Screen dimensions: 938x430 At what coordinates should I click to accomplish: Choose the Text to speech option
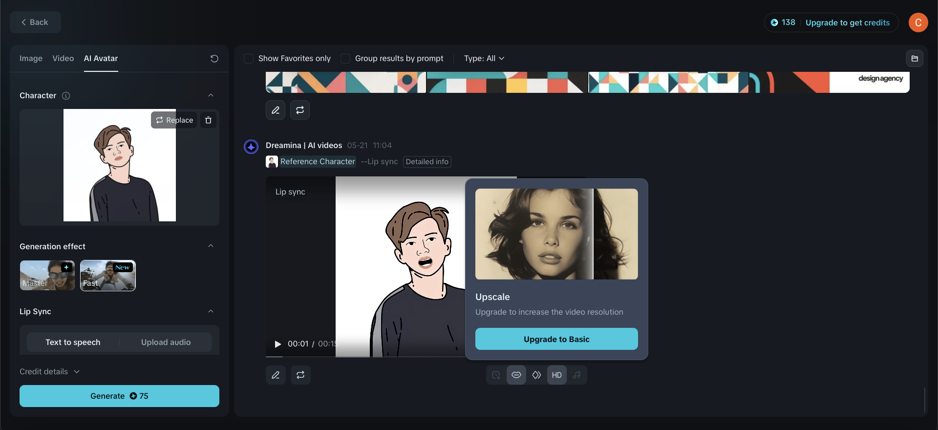pyautogui.click(x=73, y=342)
